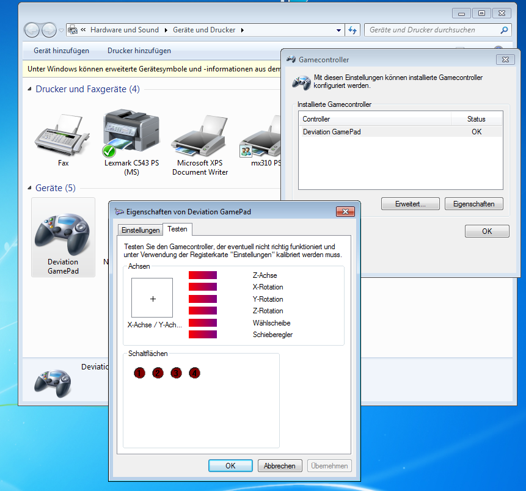The image size is (526, 491).
Task: Click Gamecontroller dialog title icon
Action: coord(291,59)
